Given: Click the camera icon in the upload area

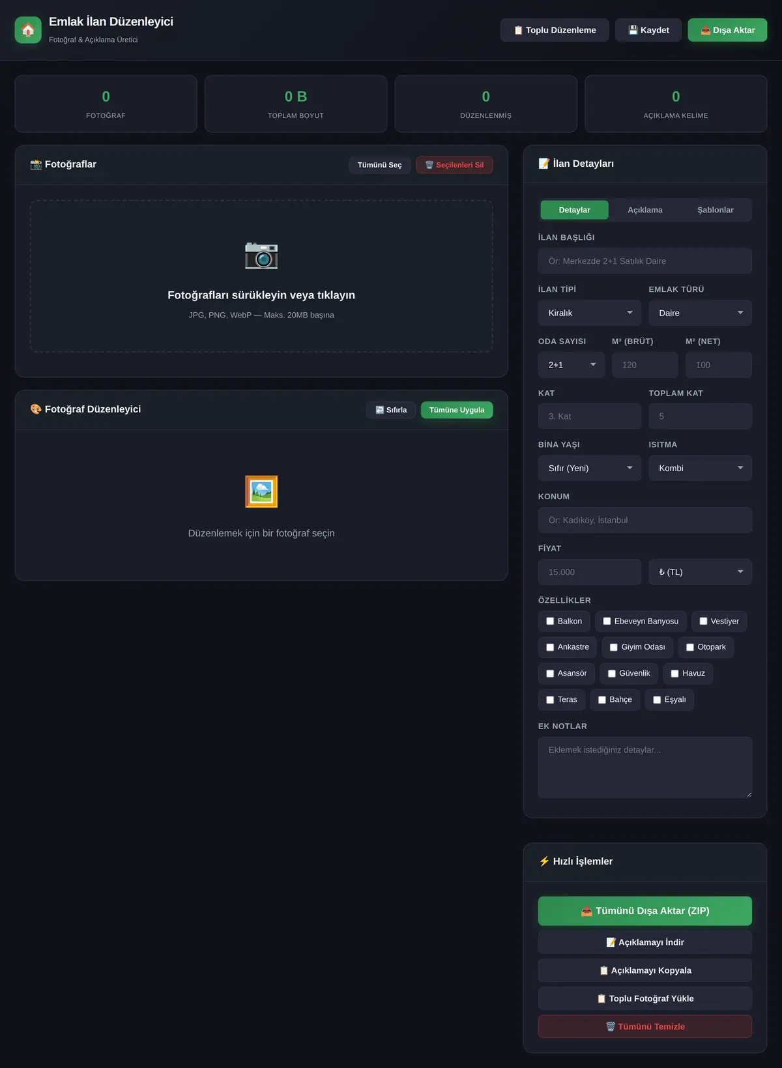Looking at the screenshot, I should click(261, 255).
